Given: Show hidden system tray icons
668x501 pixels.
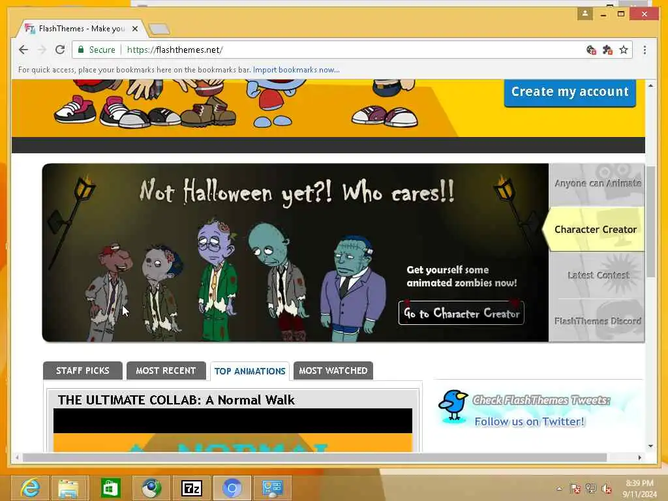Looking at the screenshot, I should coord(559,489).
